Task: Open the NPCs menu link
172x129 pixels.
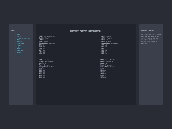Action: coord(18,40)
